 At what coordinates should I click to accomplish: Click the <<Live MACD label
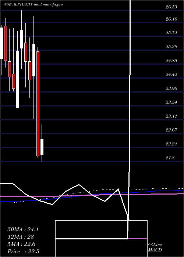155,247
